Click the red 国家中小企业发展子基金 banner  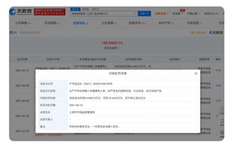[x=50, y=12]
